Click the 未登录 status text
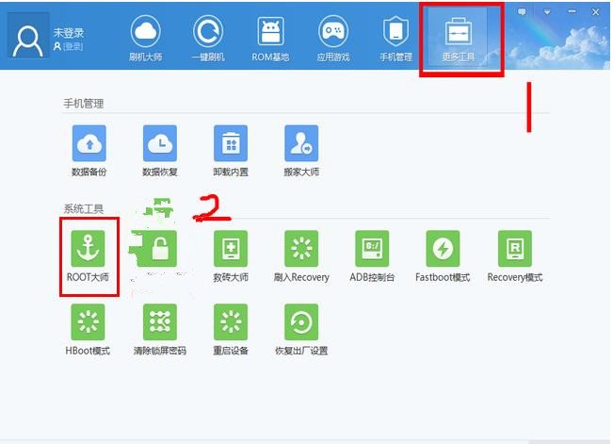The width and height of the screenshot is (613, 444). click(x=69, y=32)
